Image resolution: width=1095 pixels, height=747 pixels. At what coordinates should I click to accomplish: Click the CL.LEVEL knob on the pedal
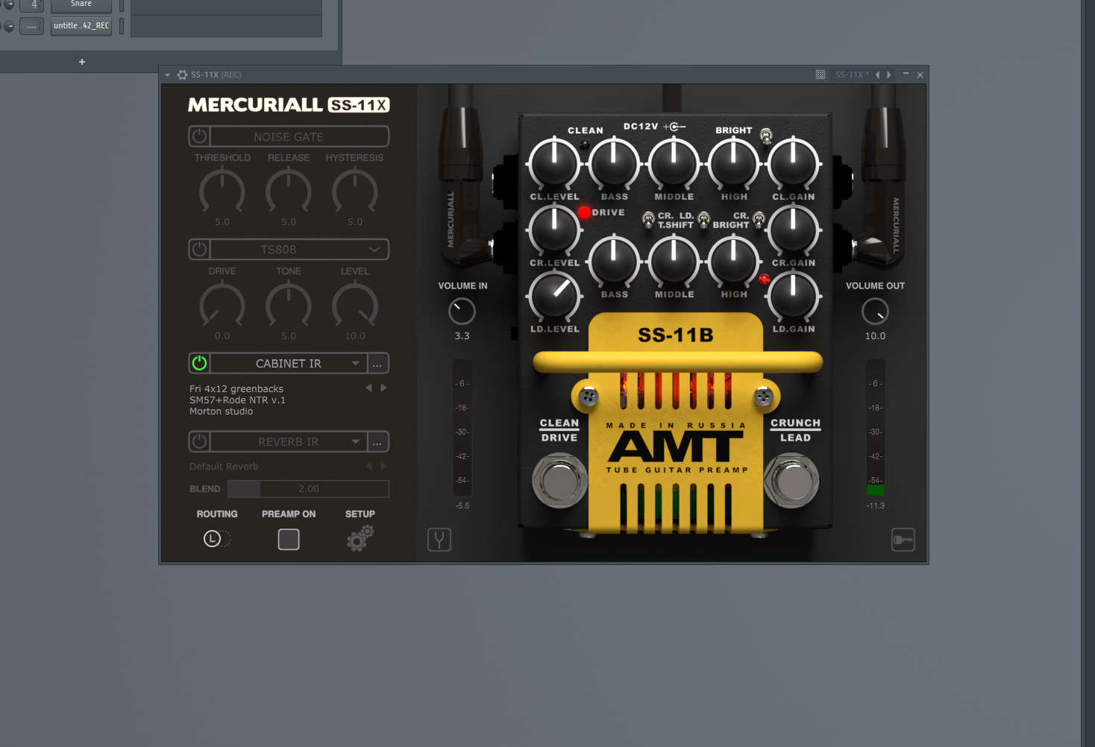554,163
